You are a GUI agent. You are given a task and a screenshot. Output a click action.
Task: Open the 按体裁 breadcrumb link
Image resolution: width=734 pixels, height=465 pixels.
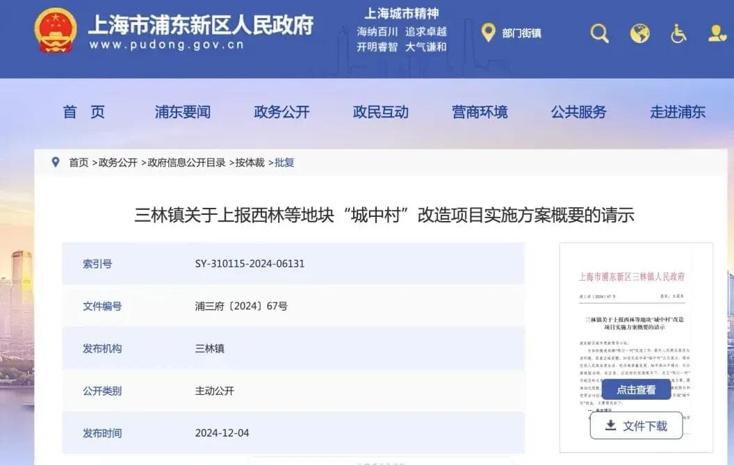point(250,163)
